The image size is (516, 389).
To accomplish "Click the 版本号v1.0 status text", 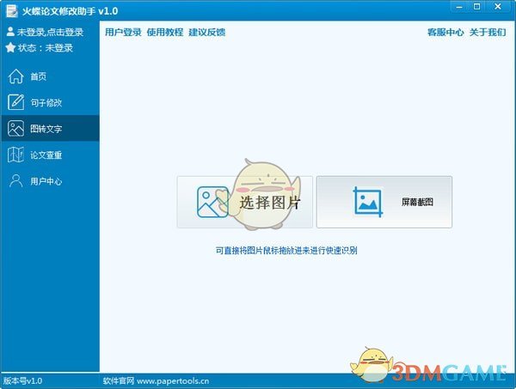I will [x=22, y=381].
